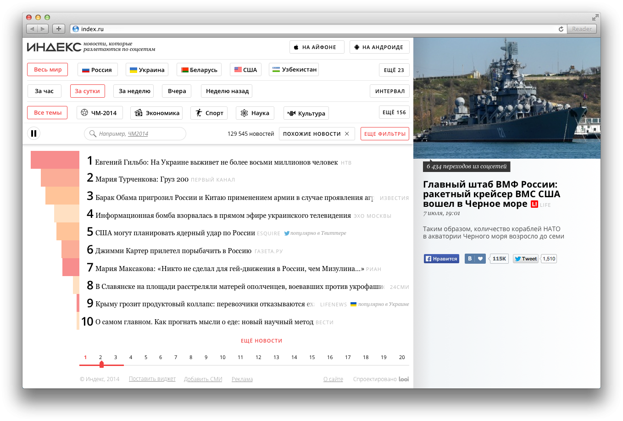Go to page 5 of news list

click(146, 357)
